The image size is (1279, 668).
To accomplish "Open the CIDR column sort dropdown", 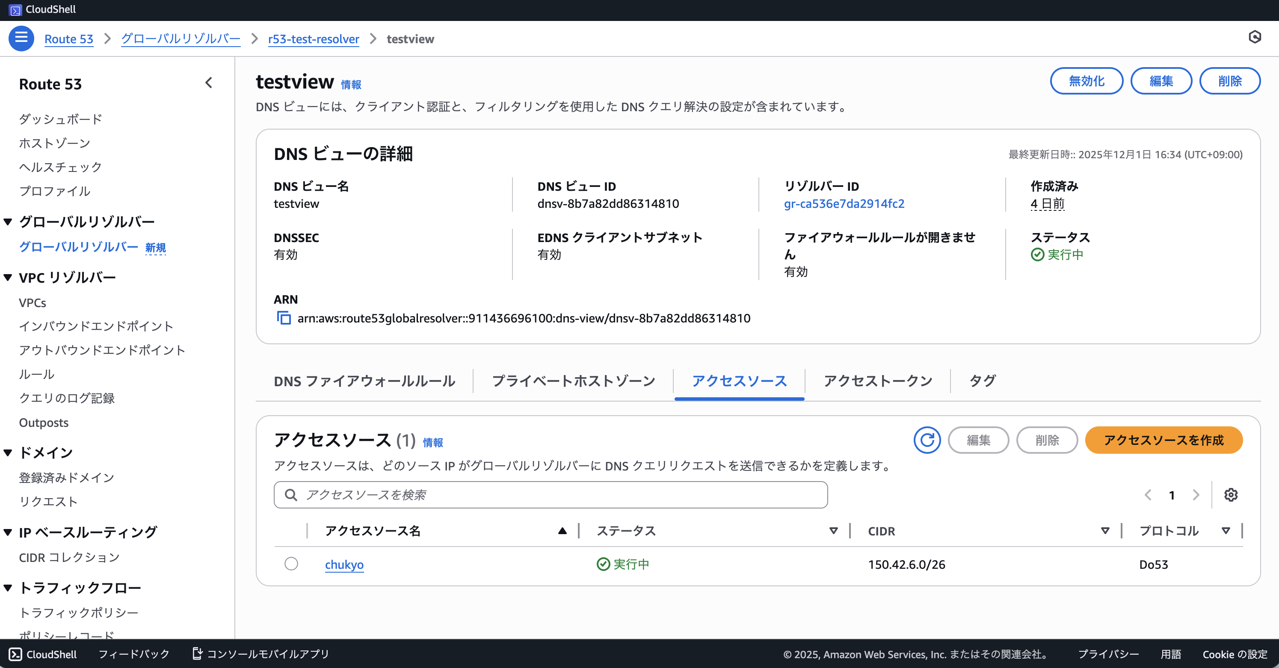I will click(1105, 531).
